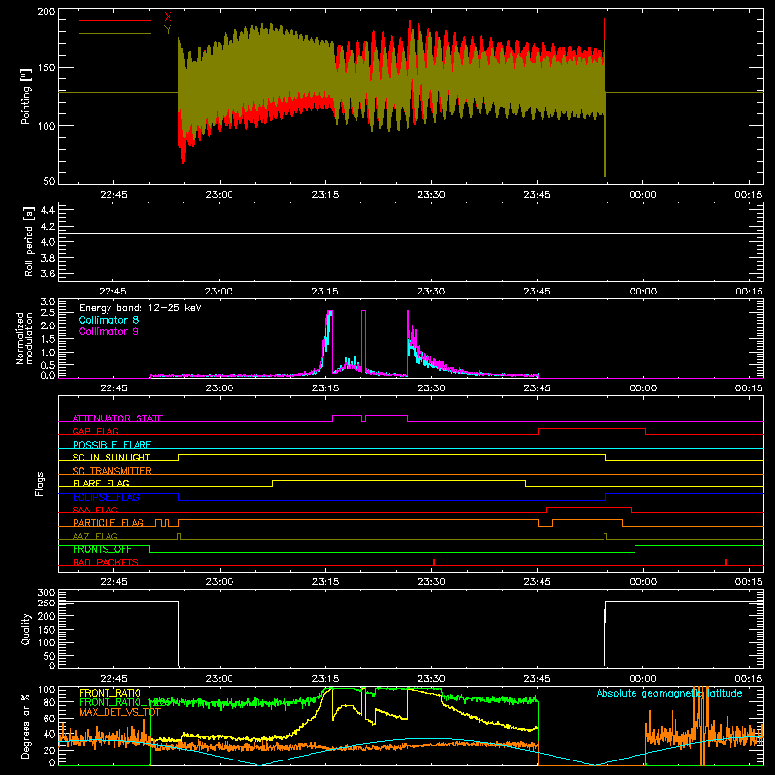Select the ATTENUATOR_STATE flag label
This screenshot has width=775, height=775.
pos(117,418)
